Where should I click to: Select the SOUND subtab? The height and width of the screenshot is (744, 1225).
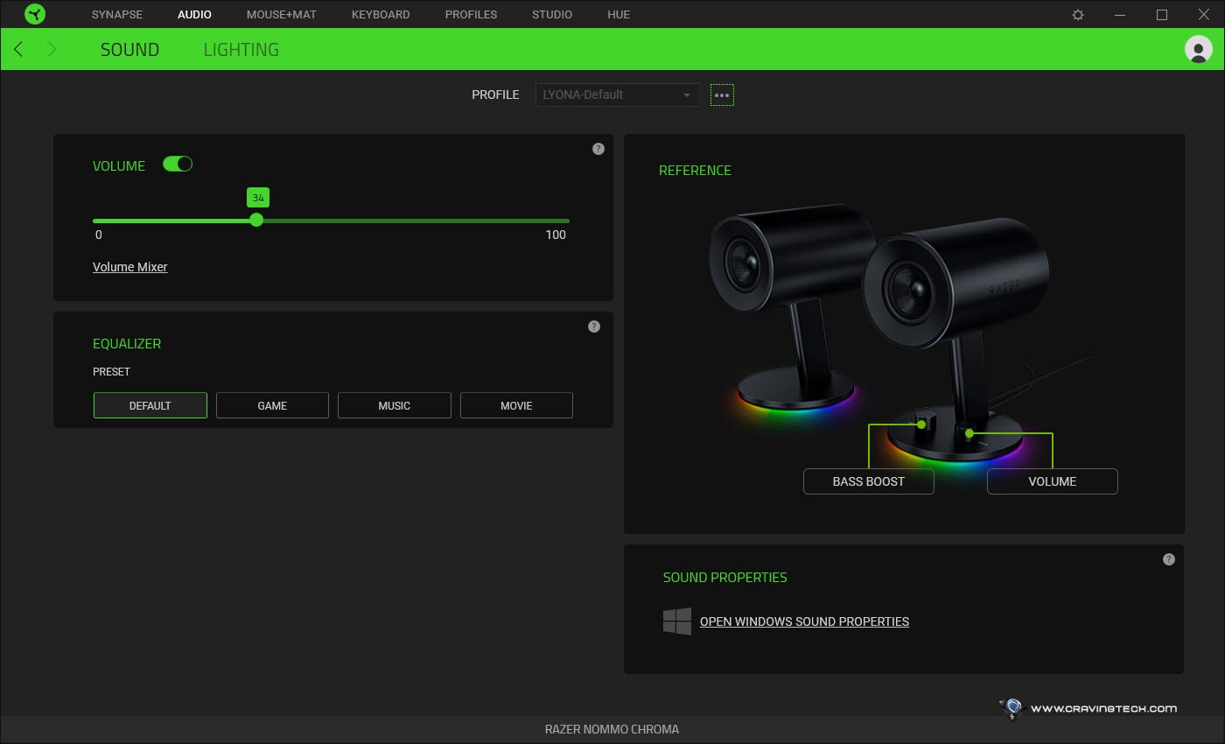(x=129, y=50)
